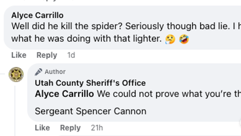
Task: Open the 21h timestamp permalink
Action: pyautogui.click(x=97, y=128)
